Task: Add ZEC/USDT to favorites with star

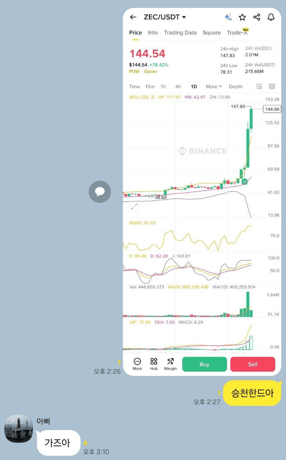Action: 243,17
